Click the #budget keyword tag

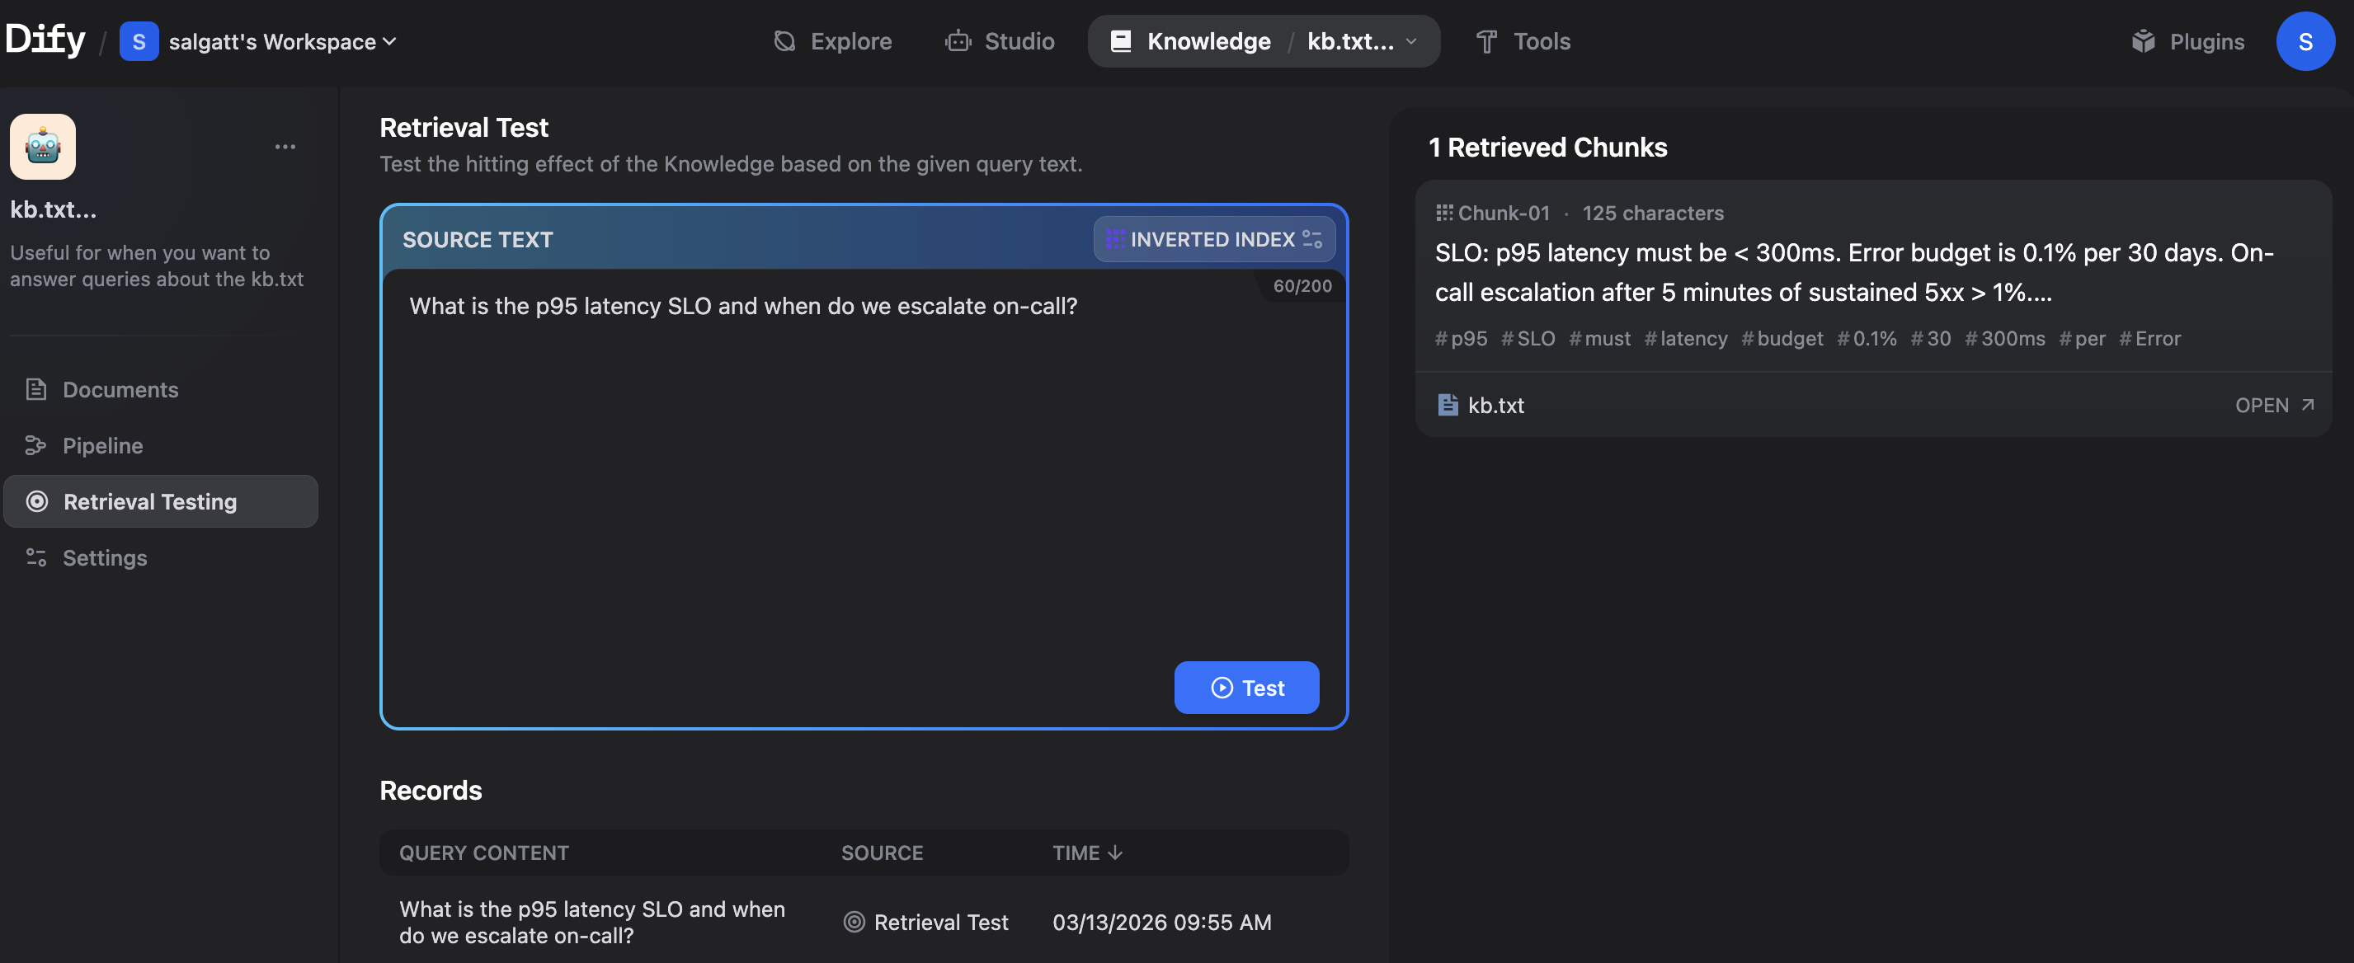1782,339
